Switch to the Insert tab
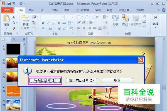This screenshot has height=111, width=167. [31, 10]
